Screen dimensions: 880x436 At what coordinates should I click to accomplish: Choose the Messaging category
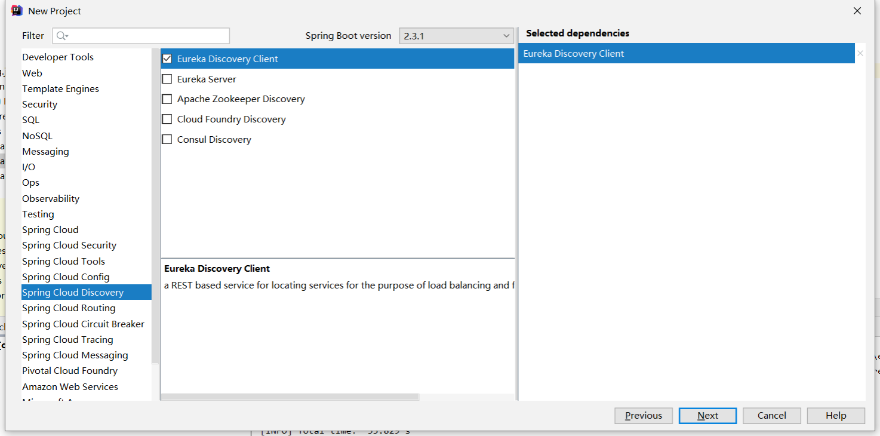click(87, 151)
